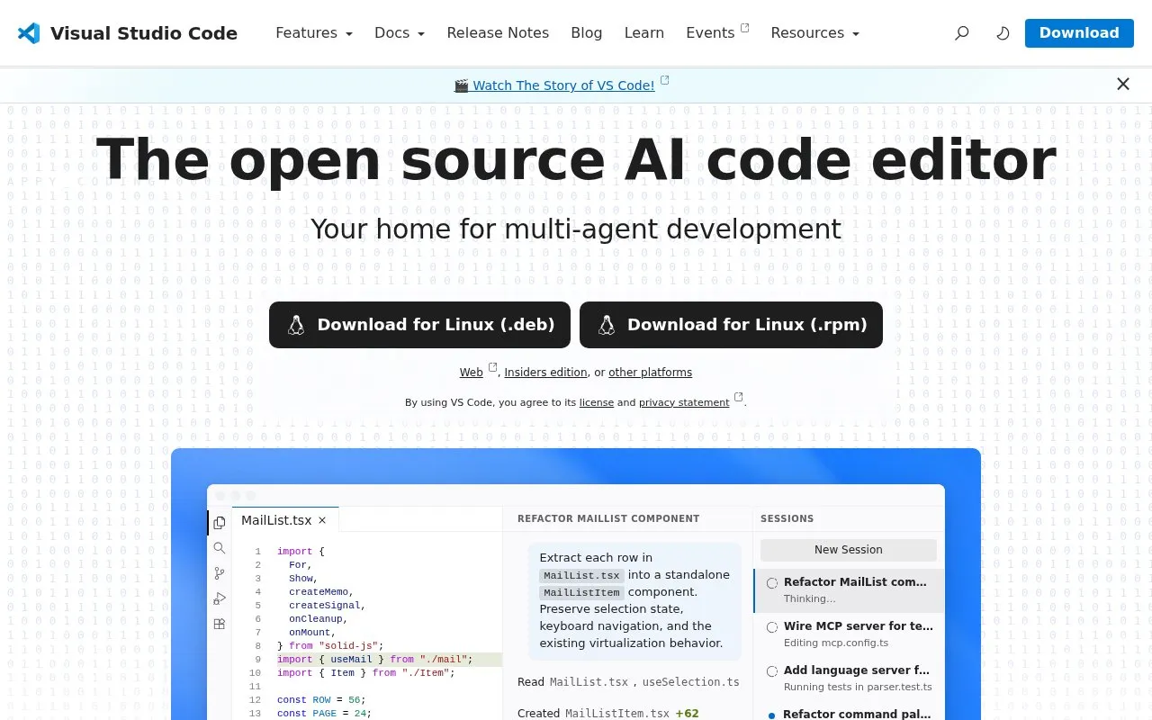Click the New Session button
1152x720 pixels.
(x=849, y=550)
